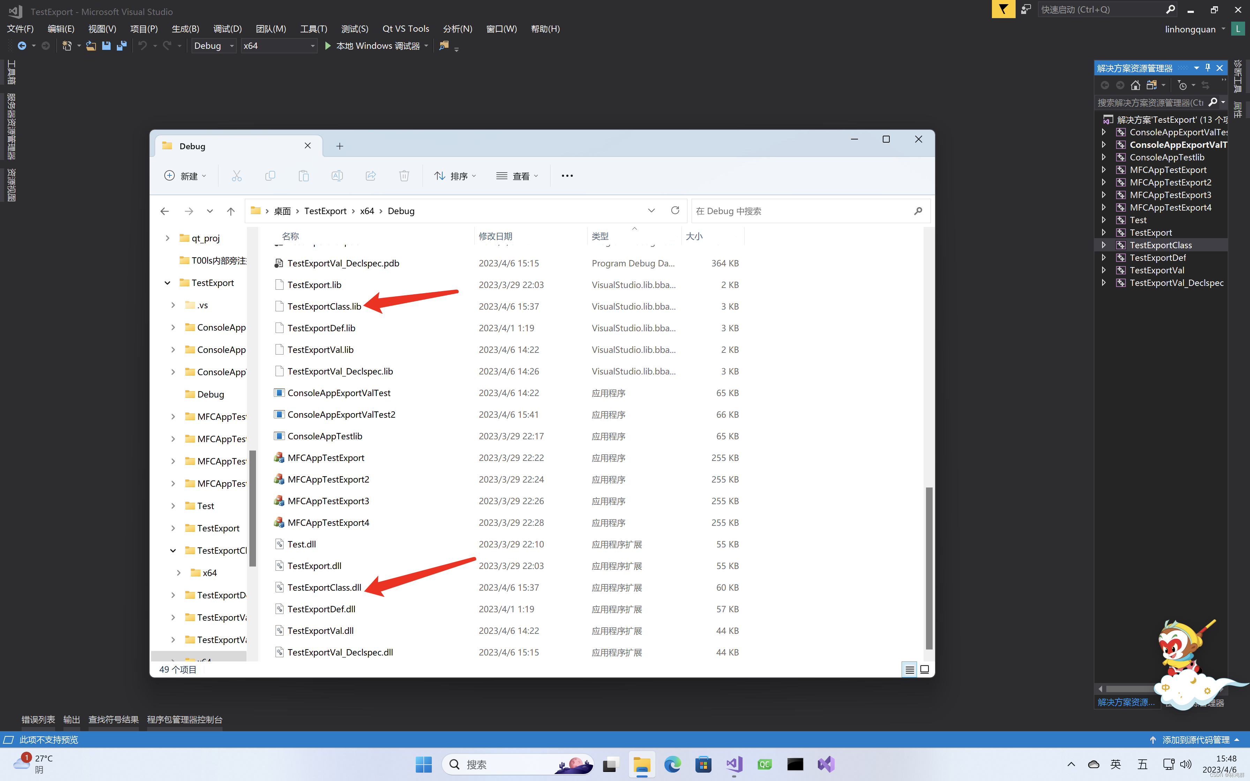The width and height of the screenshot is (1250, 781).
Task: Click Undo in Visual Studio toolbar
Action: [143, 45]
